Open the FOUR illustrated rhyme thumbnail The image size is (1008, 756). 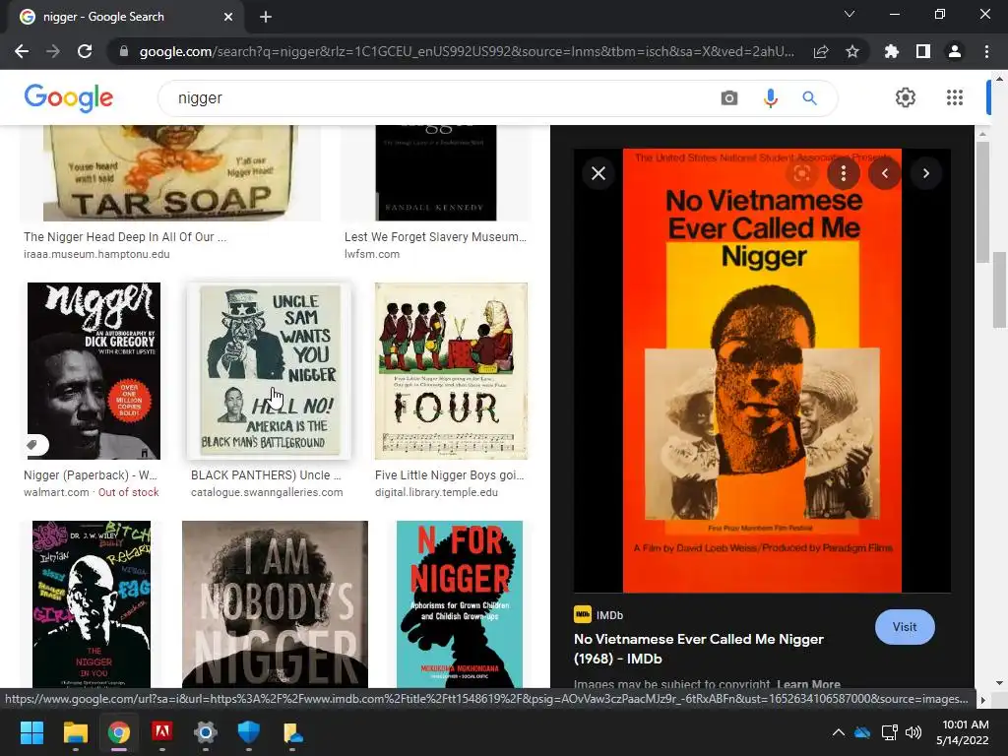tap(451, 371)
